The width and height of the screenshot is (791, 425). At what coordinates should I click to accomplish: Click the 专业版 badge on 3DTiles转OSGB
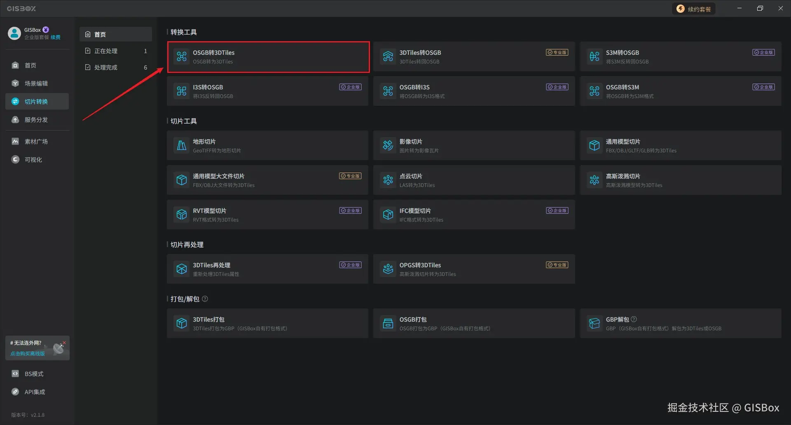(557, 52)
